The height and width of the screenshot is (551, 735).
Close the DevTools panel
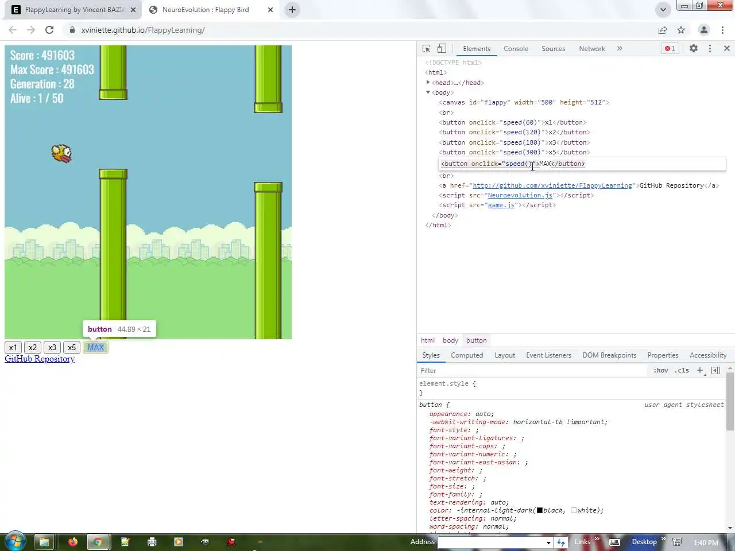726,49
